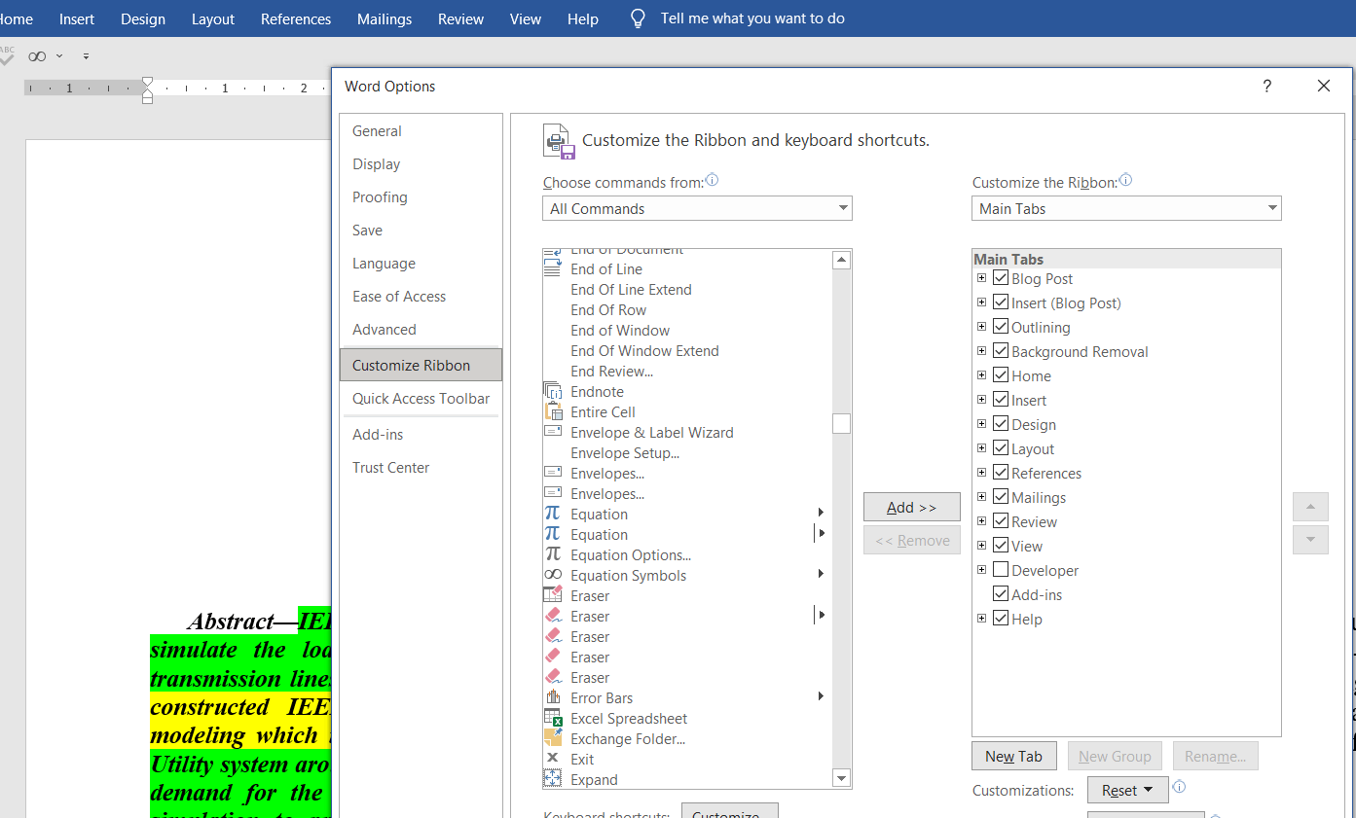Select the Eraser command in the list
Image resolution: width=1356 pixels, height=818 pixels.
[592, 595]
